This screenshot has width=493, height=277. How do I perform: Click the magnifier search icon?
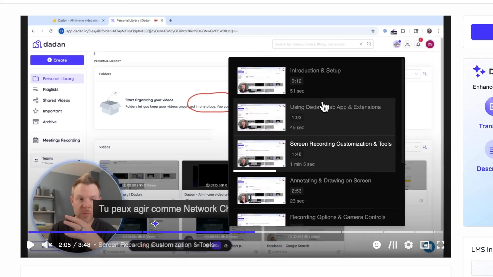[369, 44]
